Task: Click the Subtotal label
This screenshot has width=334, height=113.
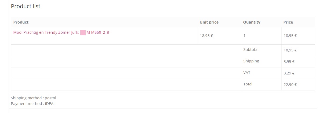Action: (x=251, y=50)
